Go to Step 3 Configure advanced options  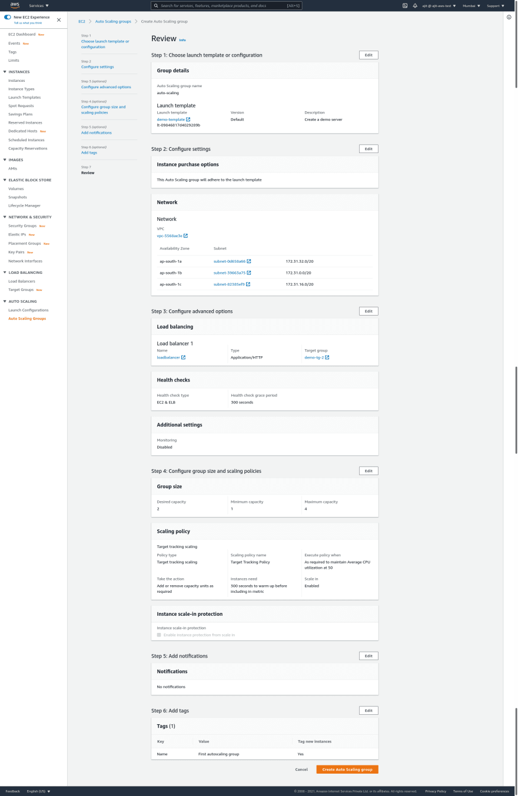tap(106, 87)
